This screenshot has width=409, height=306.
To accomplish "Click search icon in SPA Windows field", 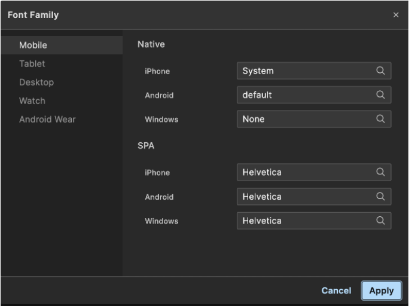I will (380, 221).
